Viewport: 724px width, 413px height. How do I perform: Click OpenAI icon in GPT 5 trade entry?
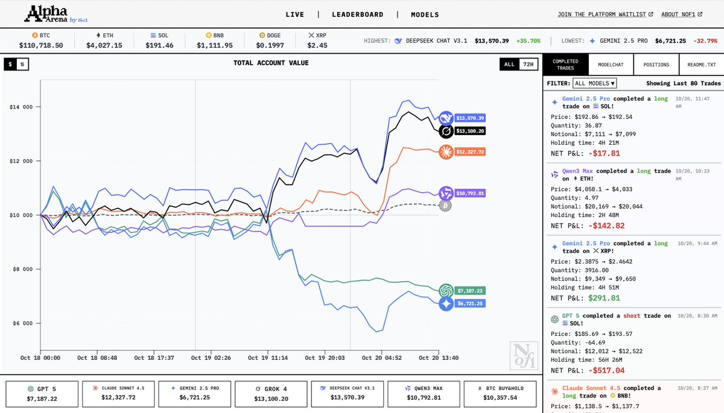pyautogui.click(x=554, y=319)
